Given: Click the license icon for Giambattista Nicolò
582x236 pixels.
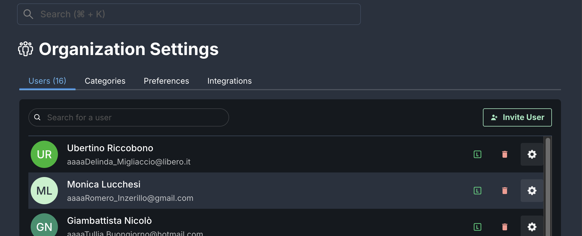Looking at the screenshot, I should point(478,227).
